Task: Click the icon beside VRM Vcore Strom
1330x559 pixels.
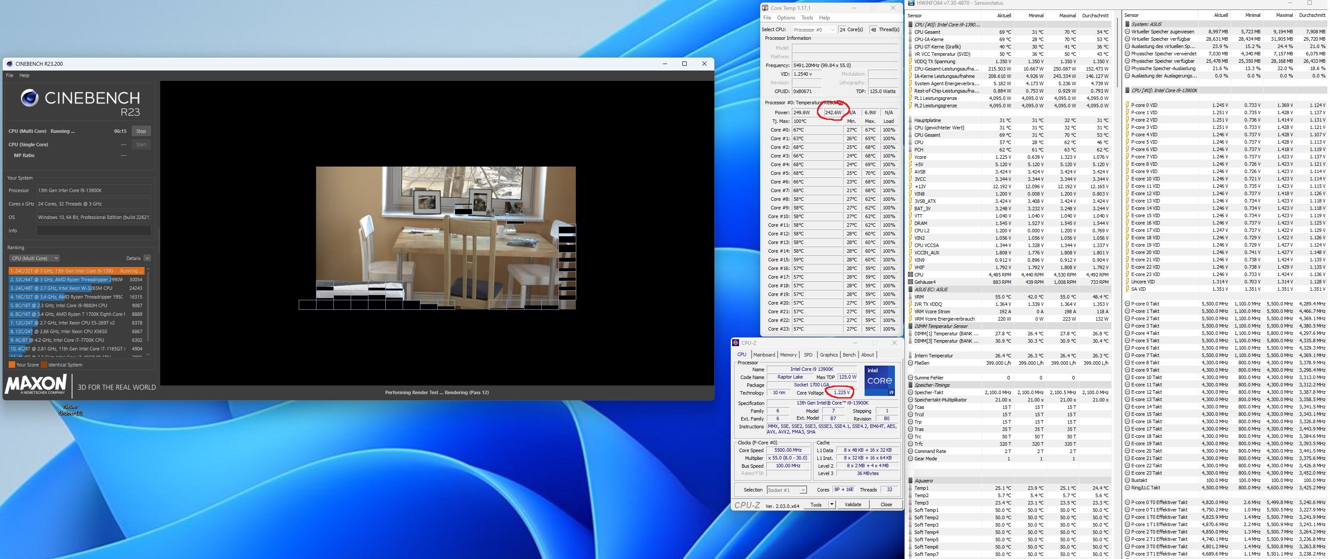Action: point(910,312)
